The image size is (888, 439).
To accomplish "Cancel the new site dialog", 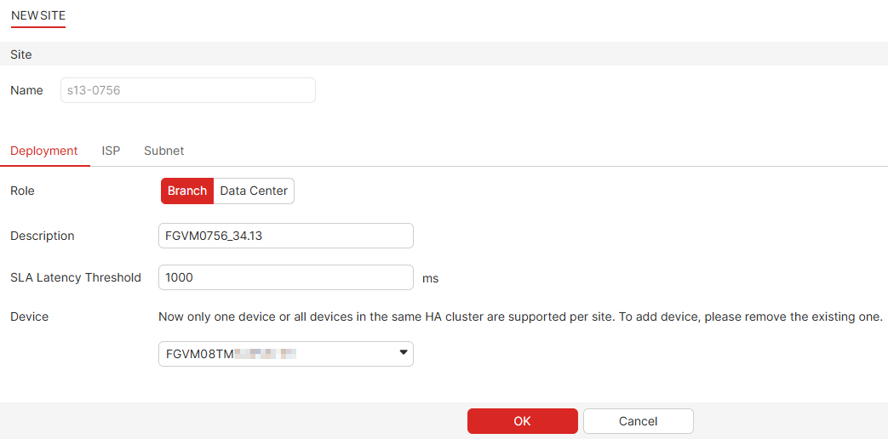I will click(x=638, y=421).
